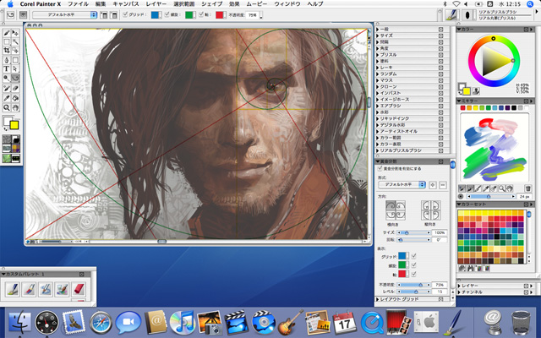This screenshot has height=338, width=541.
Task: Toggle the Enable Divine Proportion checkbox
Action: (380, 169)
